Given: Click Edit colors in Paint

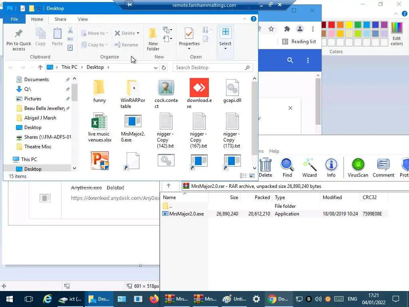Looking at the screenshot, I should (397, 34).
